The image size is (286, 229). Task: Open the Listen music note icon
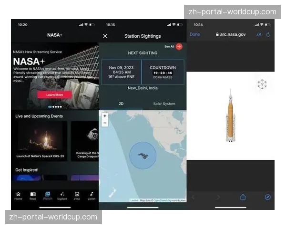tap(92, 195)
